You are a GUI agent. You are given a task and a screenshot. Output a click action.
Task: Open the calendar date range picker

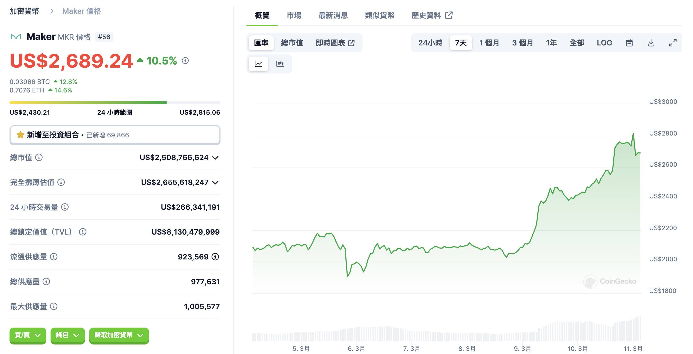click(629, 43)
